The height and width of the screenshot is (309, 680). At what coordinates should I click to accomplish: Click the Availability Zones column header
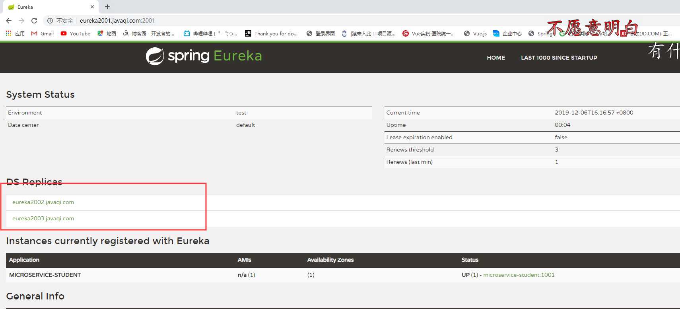[330, 260]
